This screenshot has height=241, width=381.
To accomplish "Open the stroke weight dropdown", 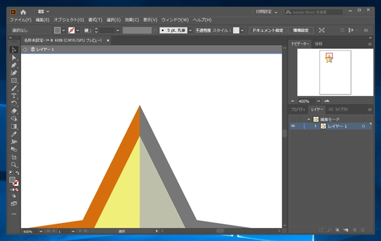I will click(x=118, y=30).
